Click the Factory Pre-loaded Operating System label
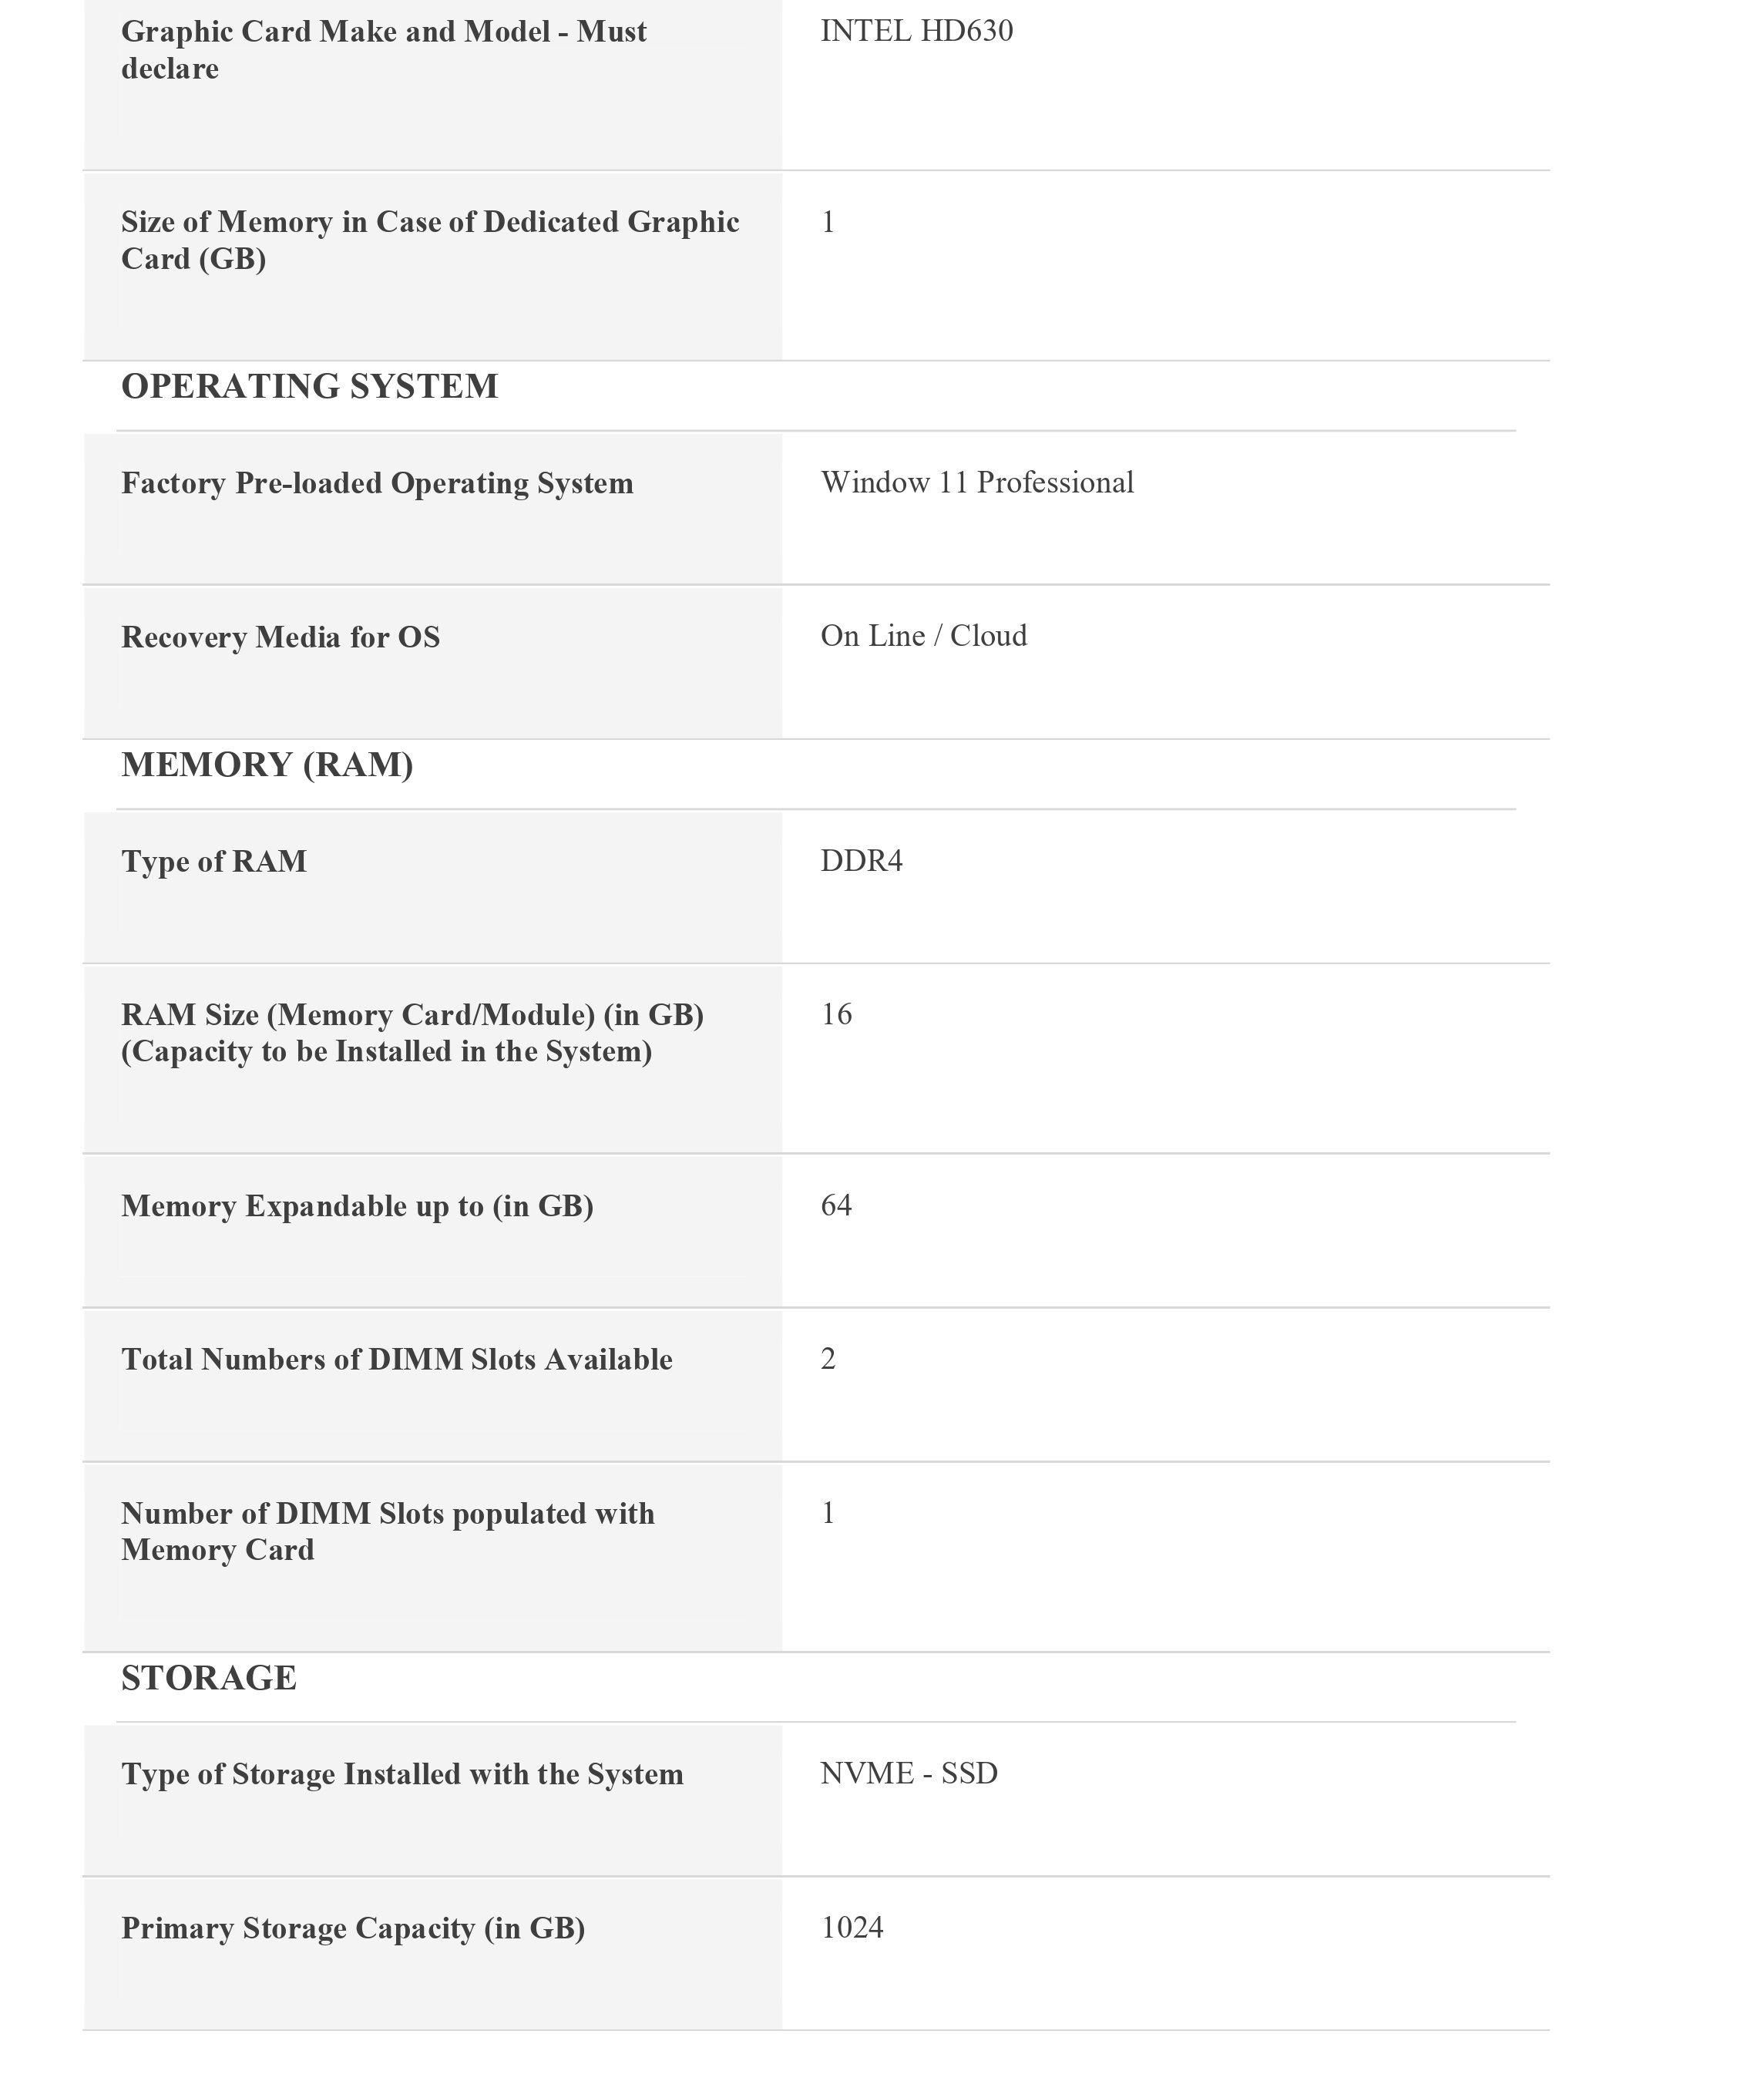 pos(377,483)
